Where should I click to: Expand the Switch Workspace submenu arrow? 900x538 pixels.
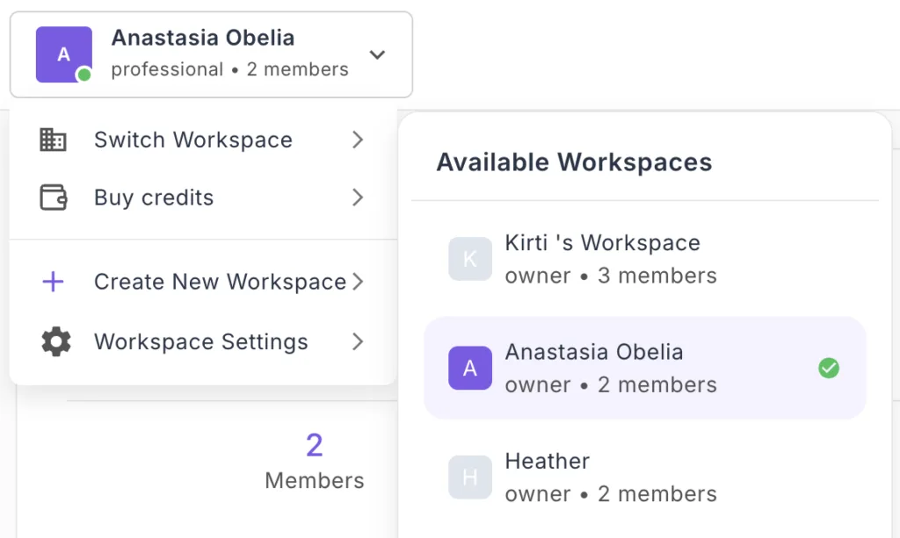click(358, 140)
